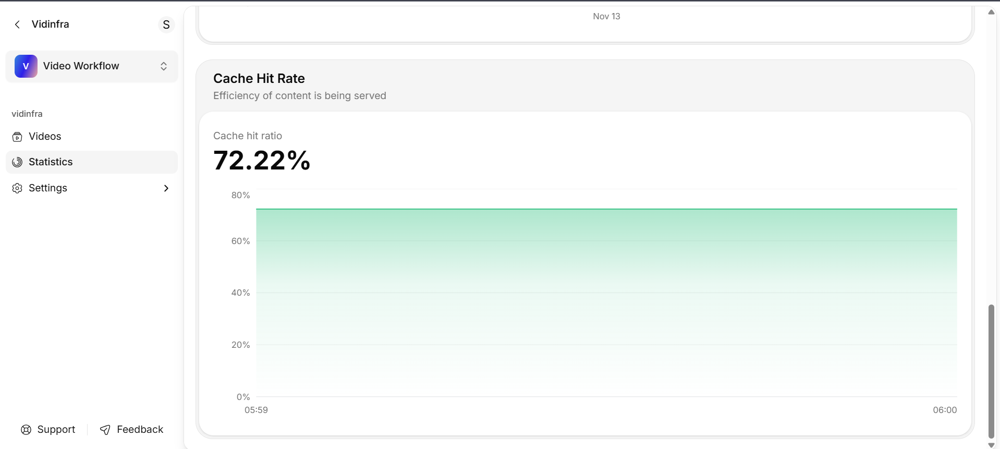The height and width of the screenshot is (449, 1000).
Task: Open the S profile avatar
Action: tap(166, 24)
